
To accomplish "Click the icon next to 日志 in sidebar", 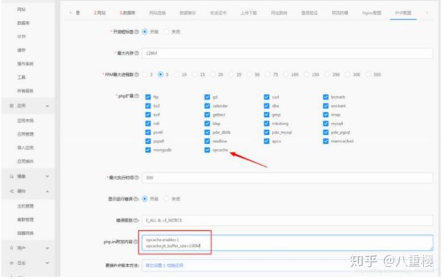I will (12, 263).
